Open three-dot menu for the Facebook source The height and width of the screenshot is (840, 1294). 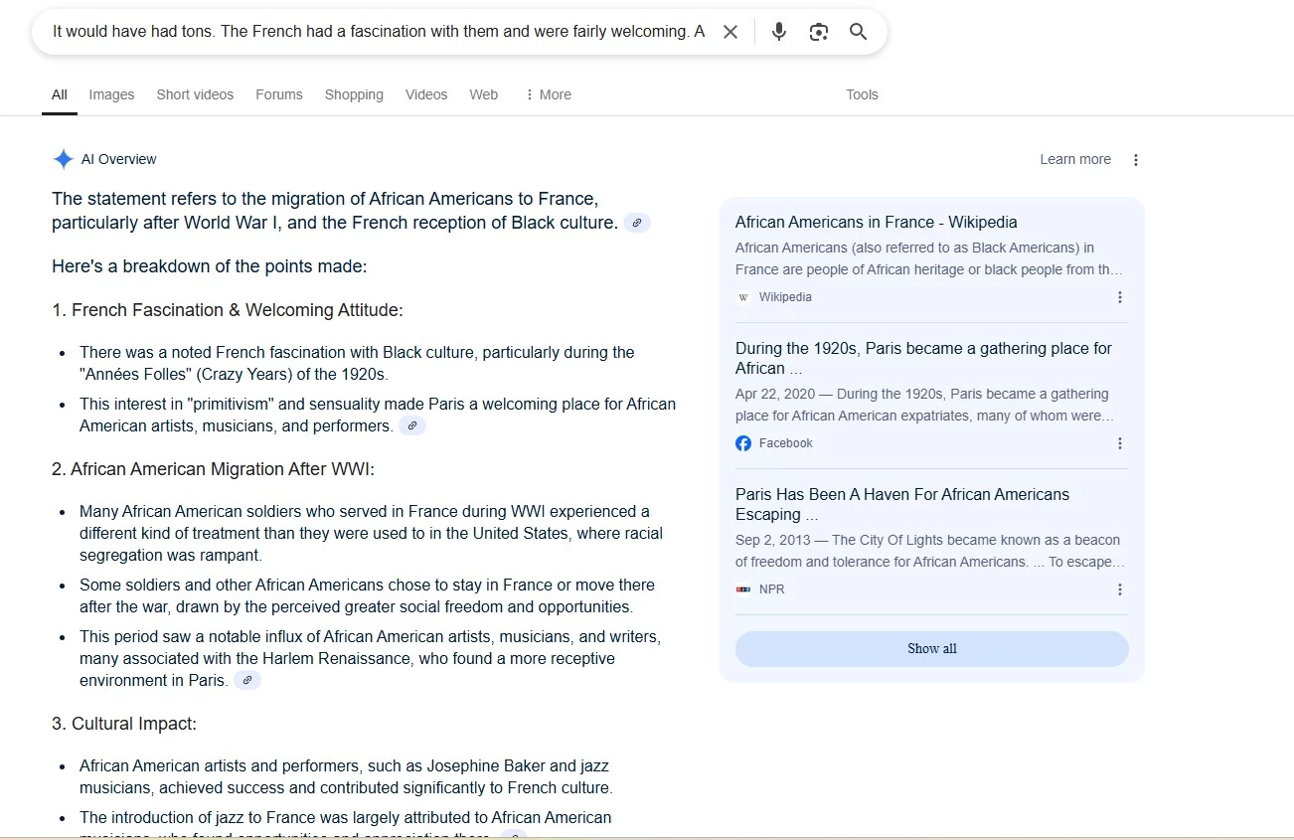coord(1120,443)
